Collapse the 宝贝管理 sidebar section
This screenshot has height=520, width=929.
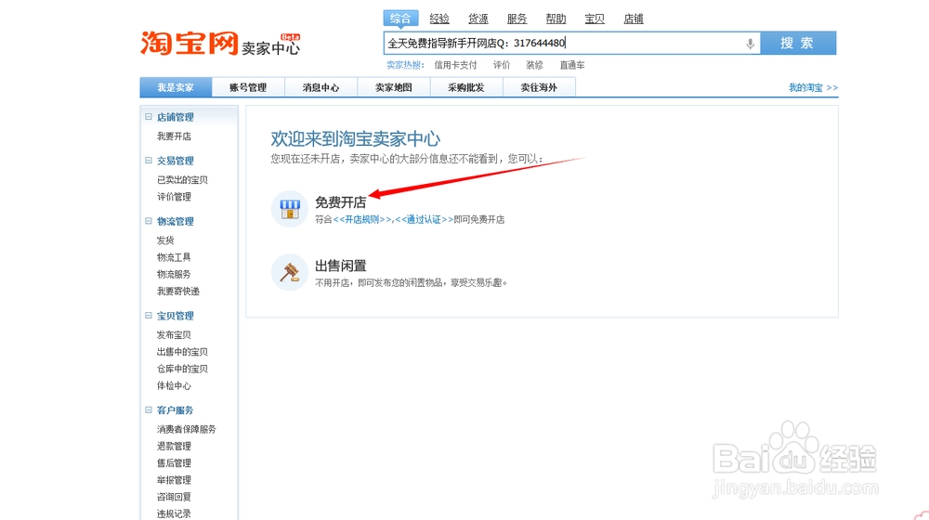point(149,316)
